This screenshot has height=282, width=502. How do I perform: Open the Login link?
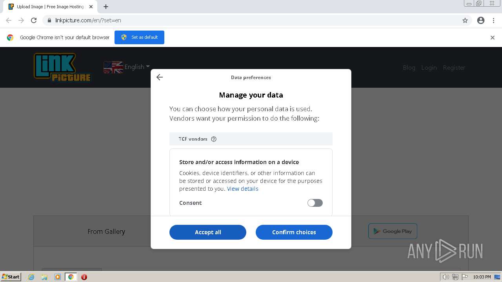pyautogui.click(x=429, y=68)
